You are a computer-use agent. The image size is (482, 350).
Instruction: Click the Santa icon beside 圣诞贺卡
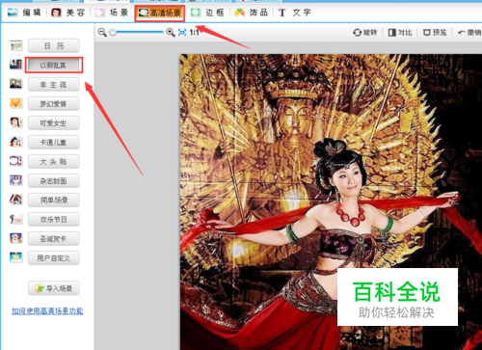tap(15, 238)
